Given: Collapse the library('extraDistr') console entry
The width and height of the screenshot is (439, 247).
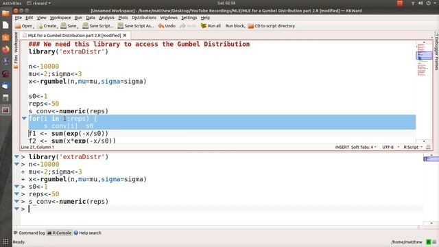Looking at the screenshot, I should pyautogui.click(x=16, y=157).
